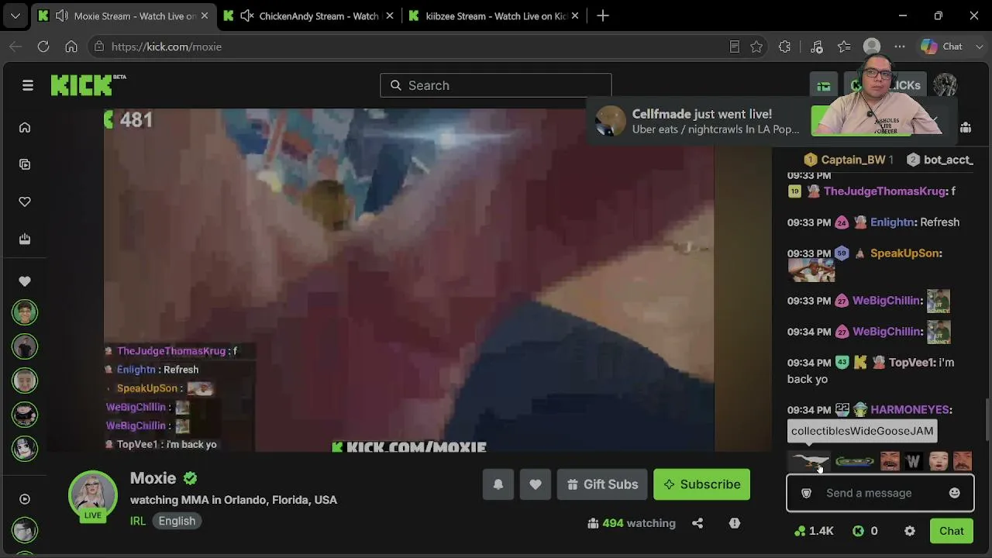Bookmark this page with the star icon
Image resolution: width=992 pixels, height=558 pixels.
[756, 46]
